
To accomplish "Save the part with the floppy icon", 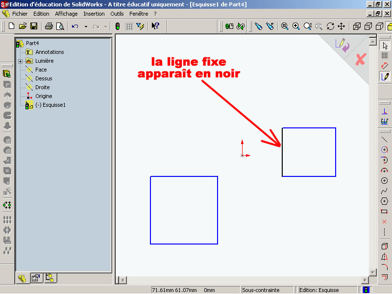I will [x=34, y=26].
